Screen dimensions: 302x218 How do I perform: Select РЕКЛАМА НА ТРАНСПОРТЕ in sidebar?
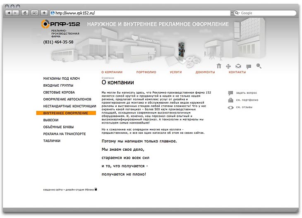point(64,134)
